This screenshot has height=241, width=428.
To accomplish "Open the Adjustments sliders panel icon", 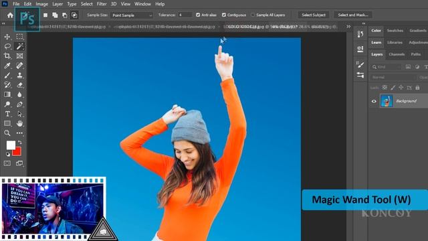I will tap(360, 75).
